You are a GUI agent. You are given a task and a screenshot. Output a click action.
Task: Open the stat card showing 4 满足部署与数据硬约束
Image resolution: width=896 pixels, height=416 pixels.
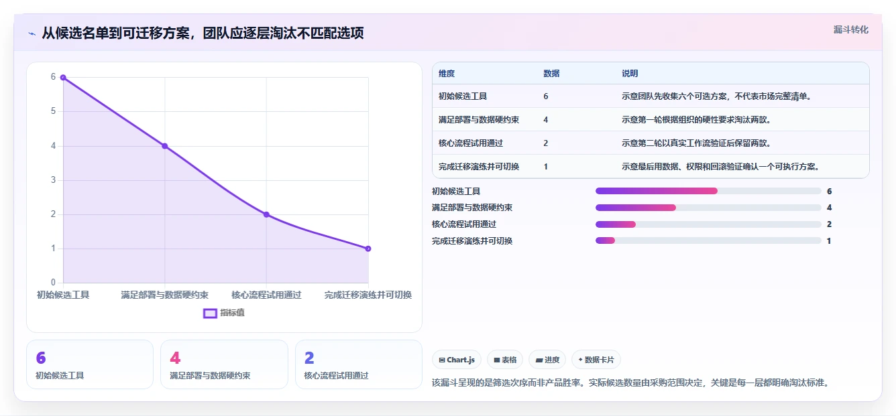(x=224, y=364)
